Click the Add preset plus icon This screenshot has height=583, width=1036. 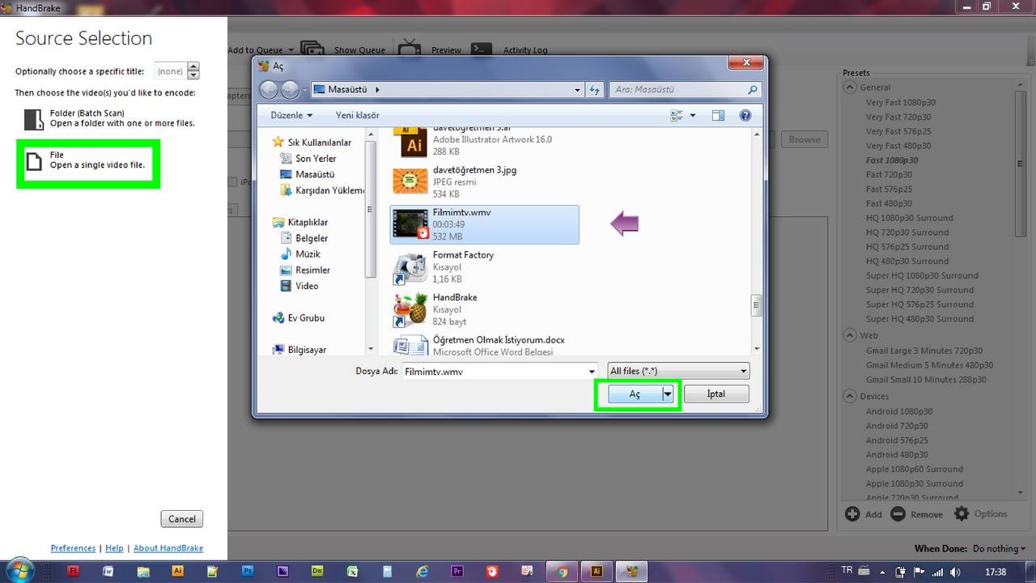coord(852,514)
